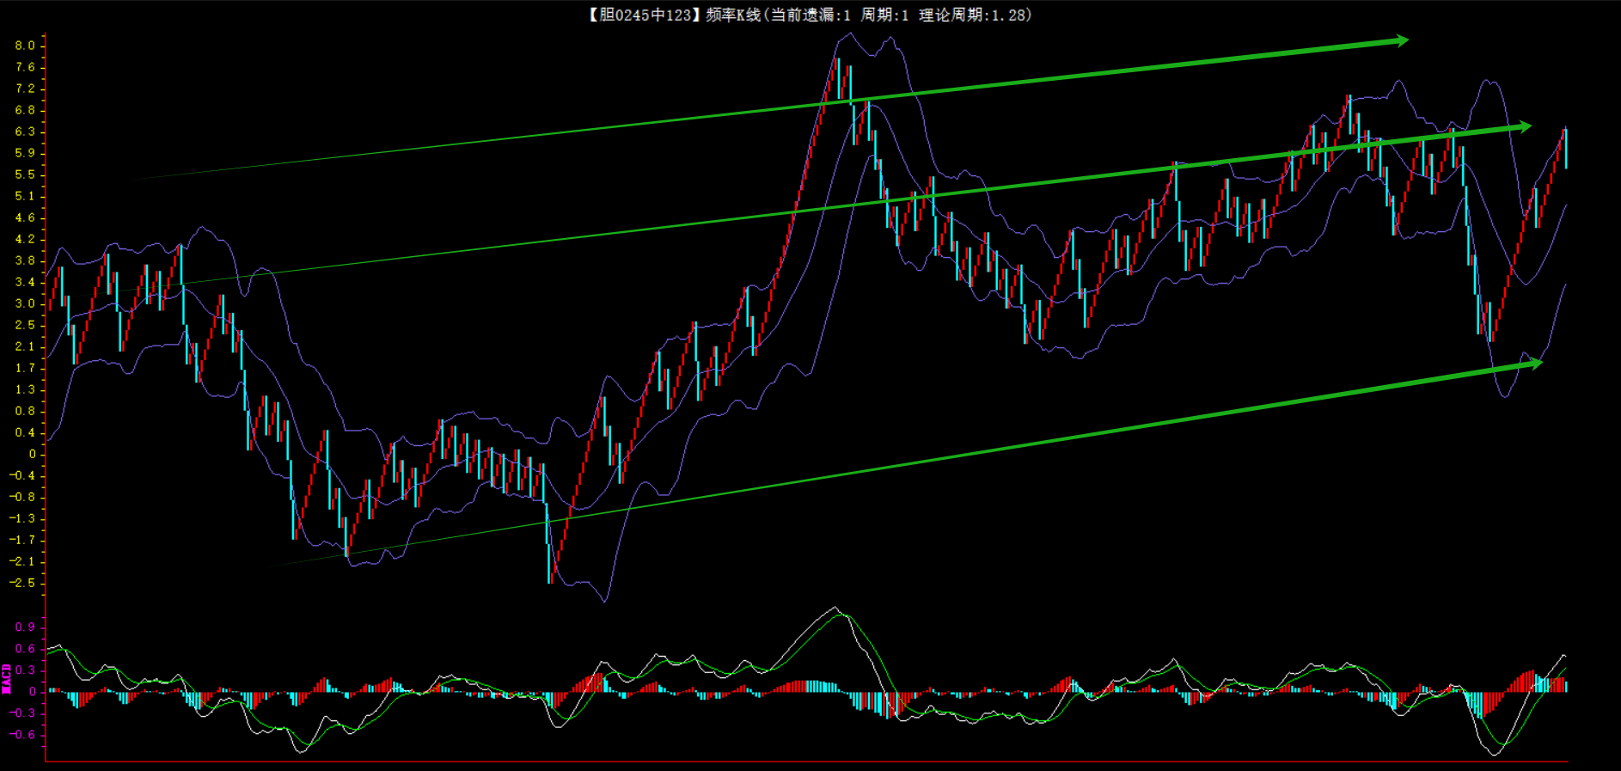The height and width of the screenshot is (771, 1621).
Task: Click the chart title 频率K线
Action: click(x=733, y=15)
